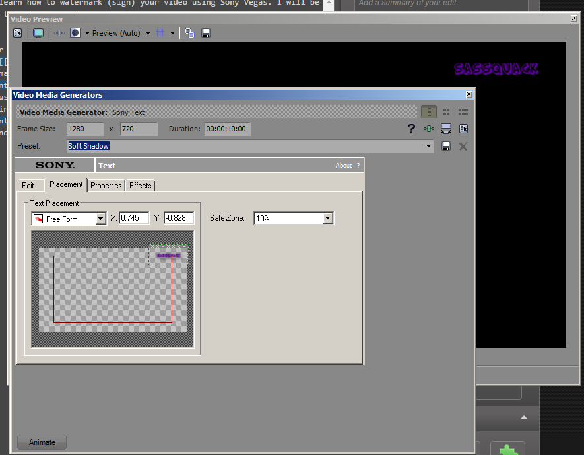Open Split Screen View dropdown arrow
Screen dimensions: 584x455
(x=87, y=33)
